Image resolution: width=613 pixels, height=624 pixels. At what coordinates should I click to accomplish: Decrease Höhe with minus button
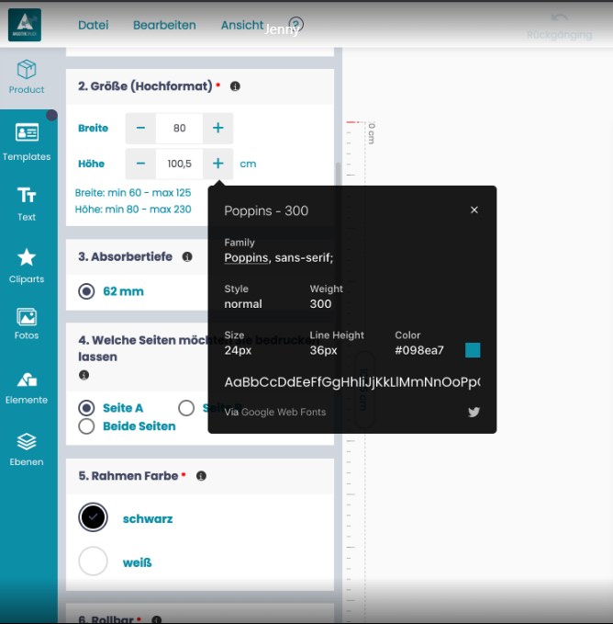(x=140, y=164)
